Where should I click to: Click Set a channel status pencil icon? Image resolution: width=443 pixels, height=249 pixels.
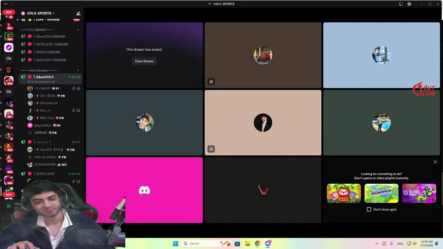54,82
